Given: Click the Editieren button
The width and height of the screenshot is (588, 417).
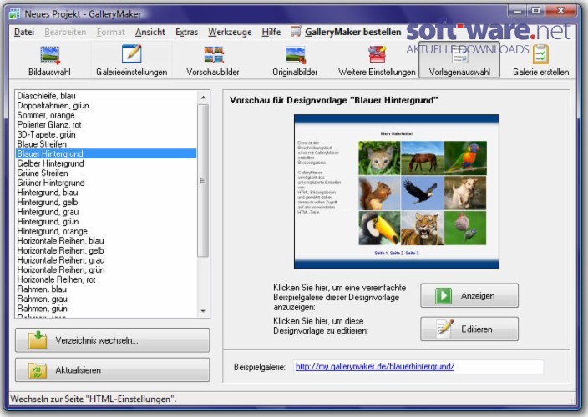Looking at the screenshot, I should tap(469, 329).
